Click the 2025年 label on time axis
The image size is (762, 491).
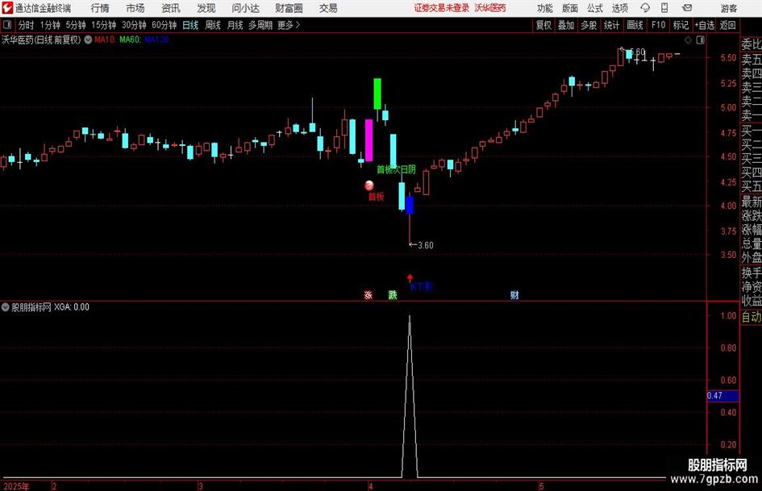coord(16,486)
